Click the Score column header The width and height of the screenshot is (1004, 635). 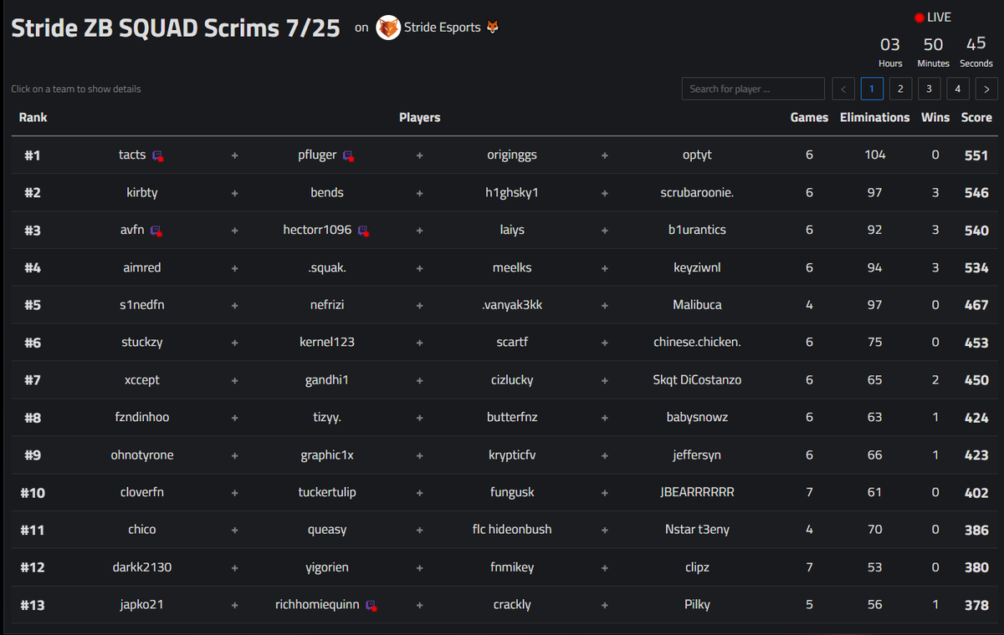[976, 118]
